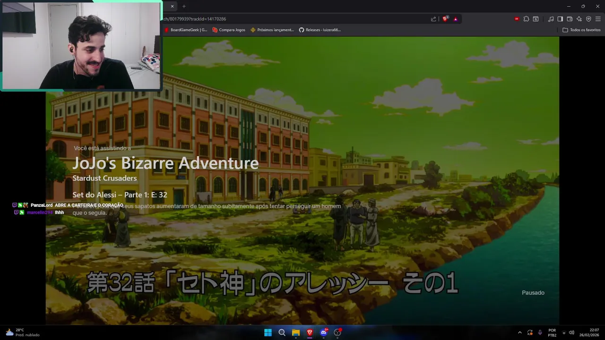
Task: Expand the system tray hidden icons chevron
Action: pyautogui.click(x=520, y=332)
